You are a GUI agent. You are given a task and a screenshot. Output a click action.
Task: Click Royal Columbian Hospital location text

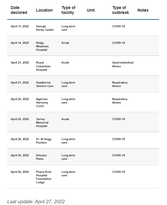[43, 66]
